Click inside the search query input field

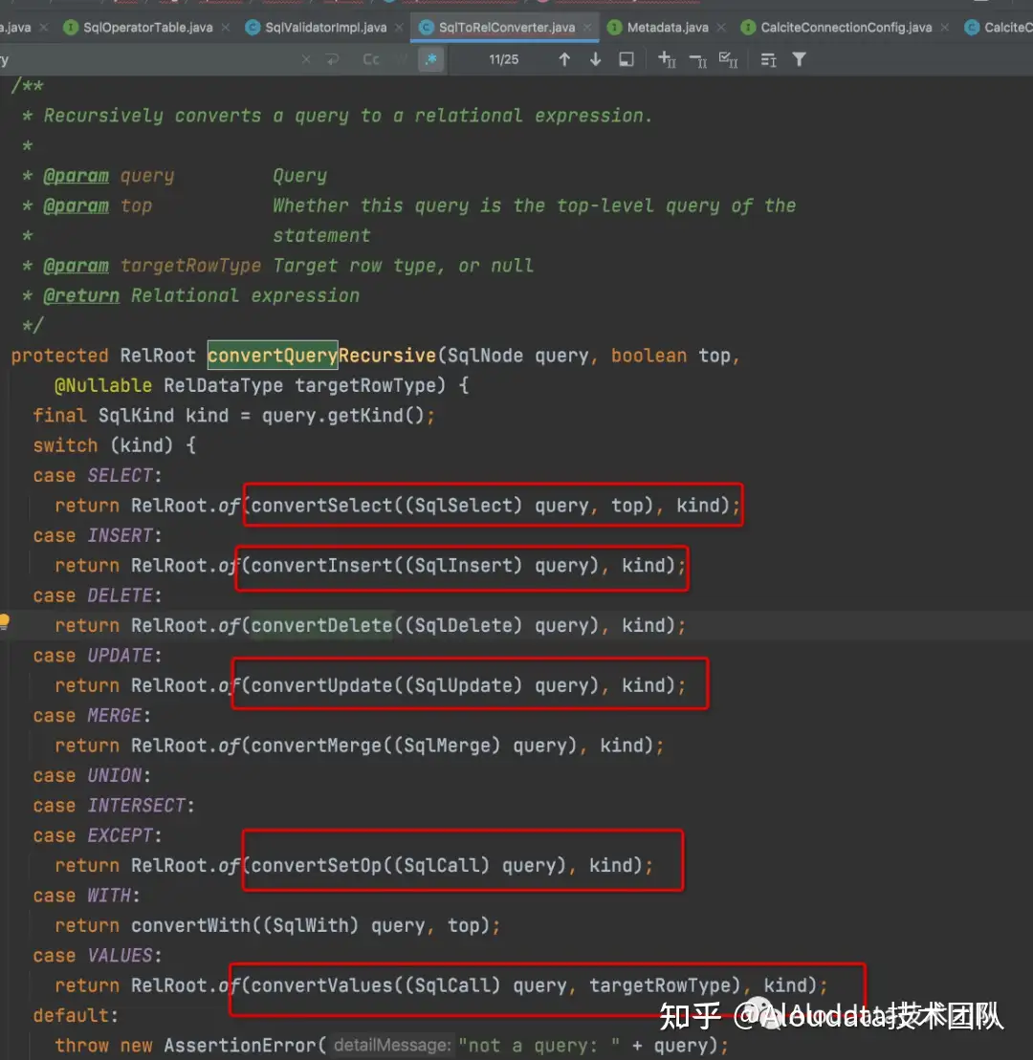pyautogui.click(x=143, y=59)
